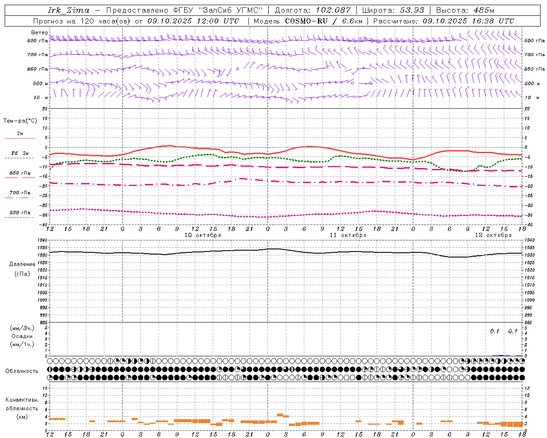Click the (мм/1ч.) precipitation unit label

22,344
